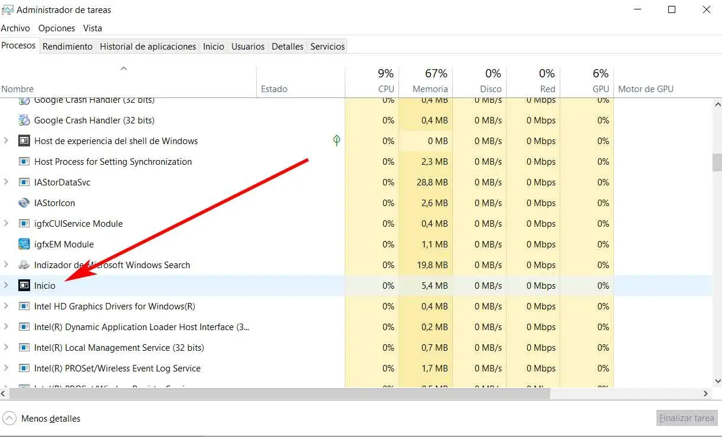Click the Menos detalles link
This screenshot has height=437, width=722.
pos(51,419)
